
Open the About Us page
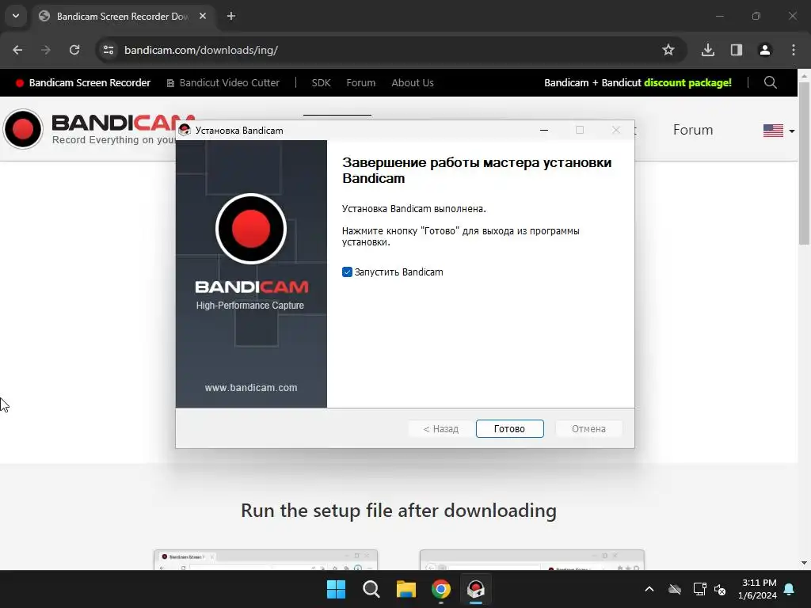[x=413, y=82]
